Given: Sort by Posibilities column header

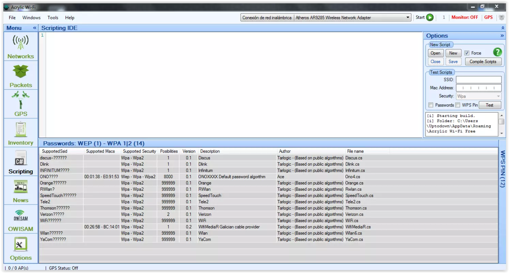Looking at the screenshot, I should tap(169, 151).
